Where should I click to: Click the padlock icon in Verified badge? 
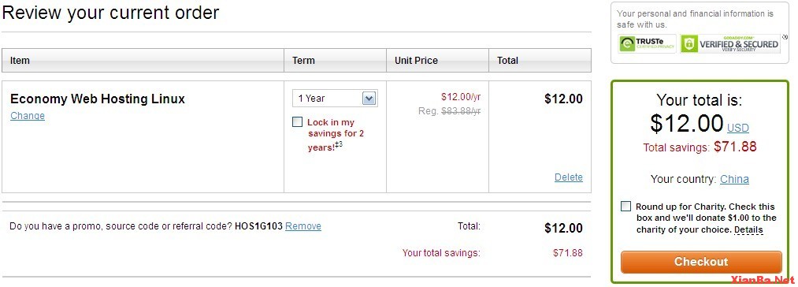tap(689, 44)
